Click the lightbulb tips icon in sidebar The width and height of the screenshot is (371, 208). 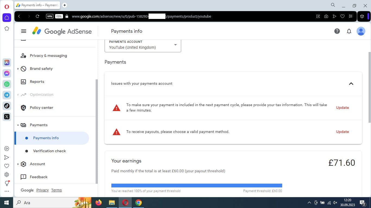click(x=7, y=183)
